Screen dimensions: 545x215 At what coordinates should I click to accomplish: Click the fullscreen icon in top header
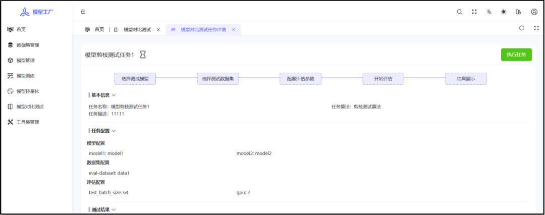[474, 12]
